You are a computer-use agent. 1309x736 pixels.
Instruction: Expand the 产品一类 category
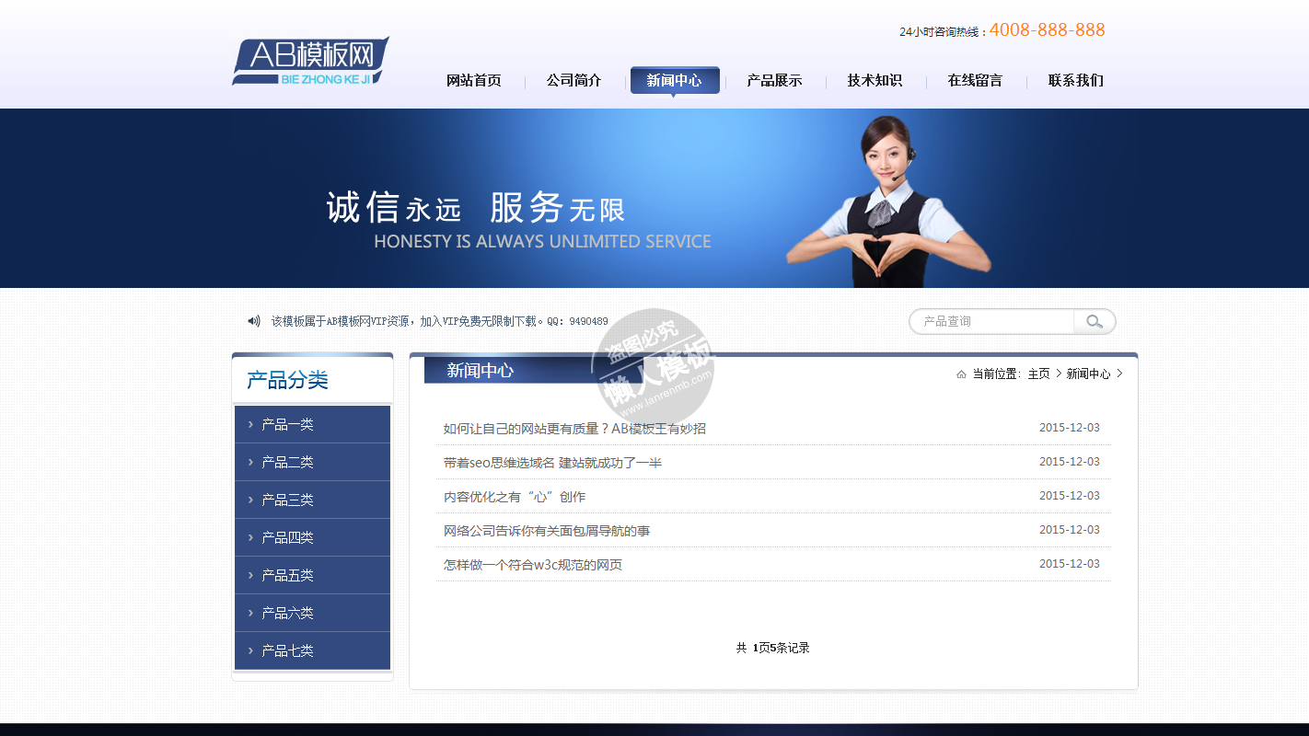coord(287,424)
